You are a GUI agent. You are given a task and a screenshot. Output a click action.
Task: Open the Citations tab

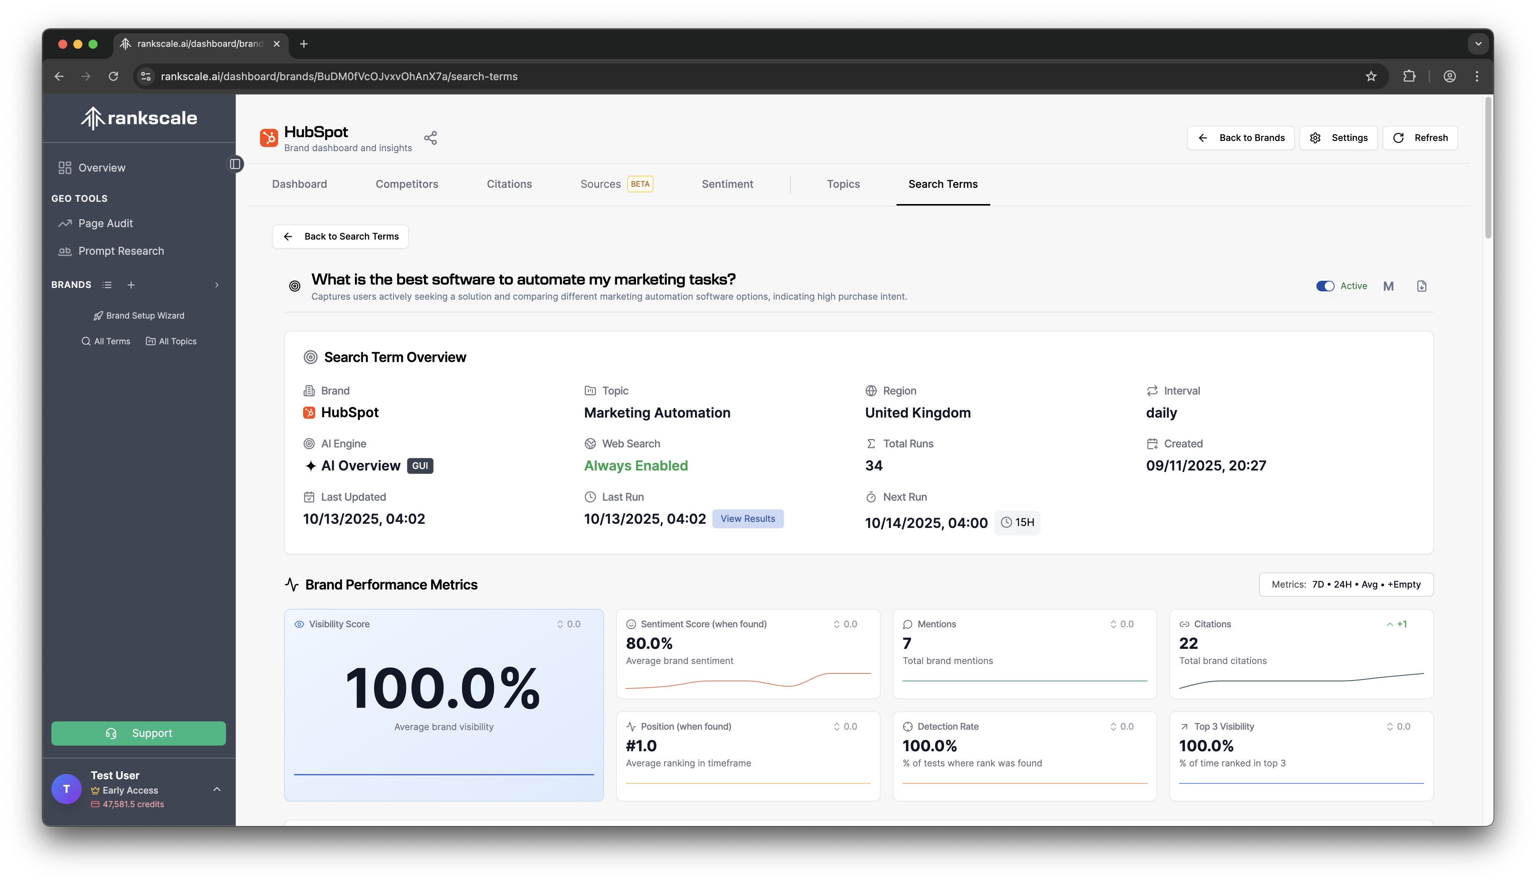(x=509, y=184)
